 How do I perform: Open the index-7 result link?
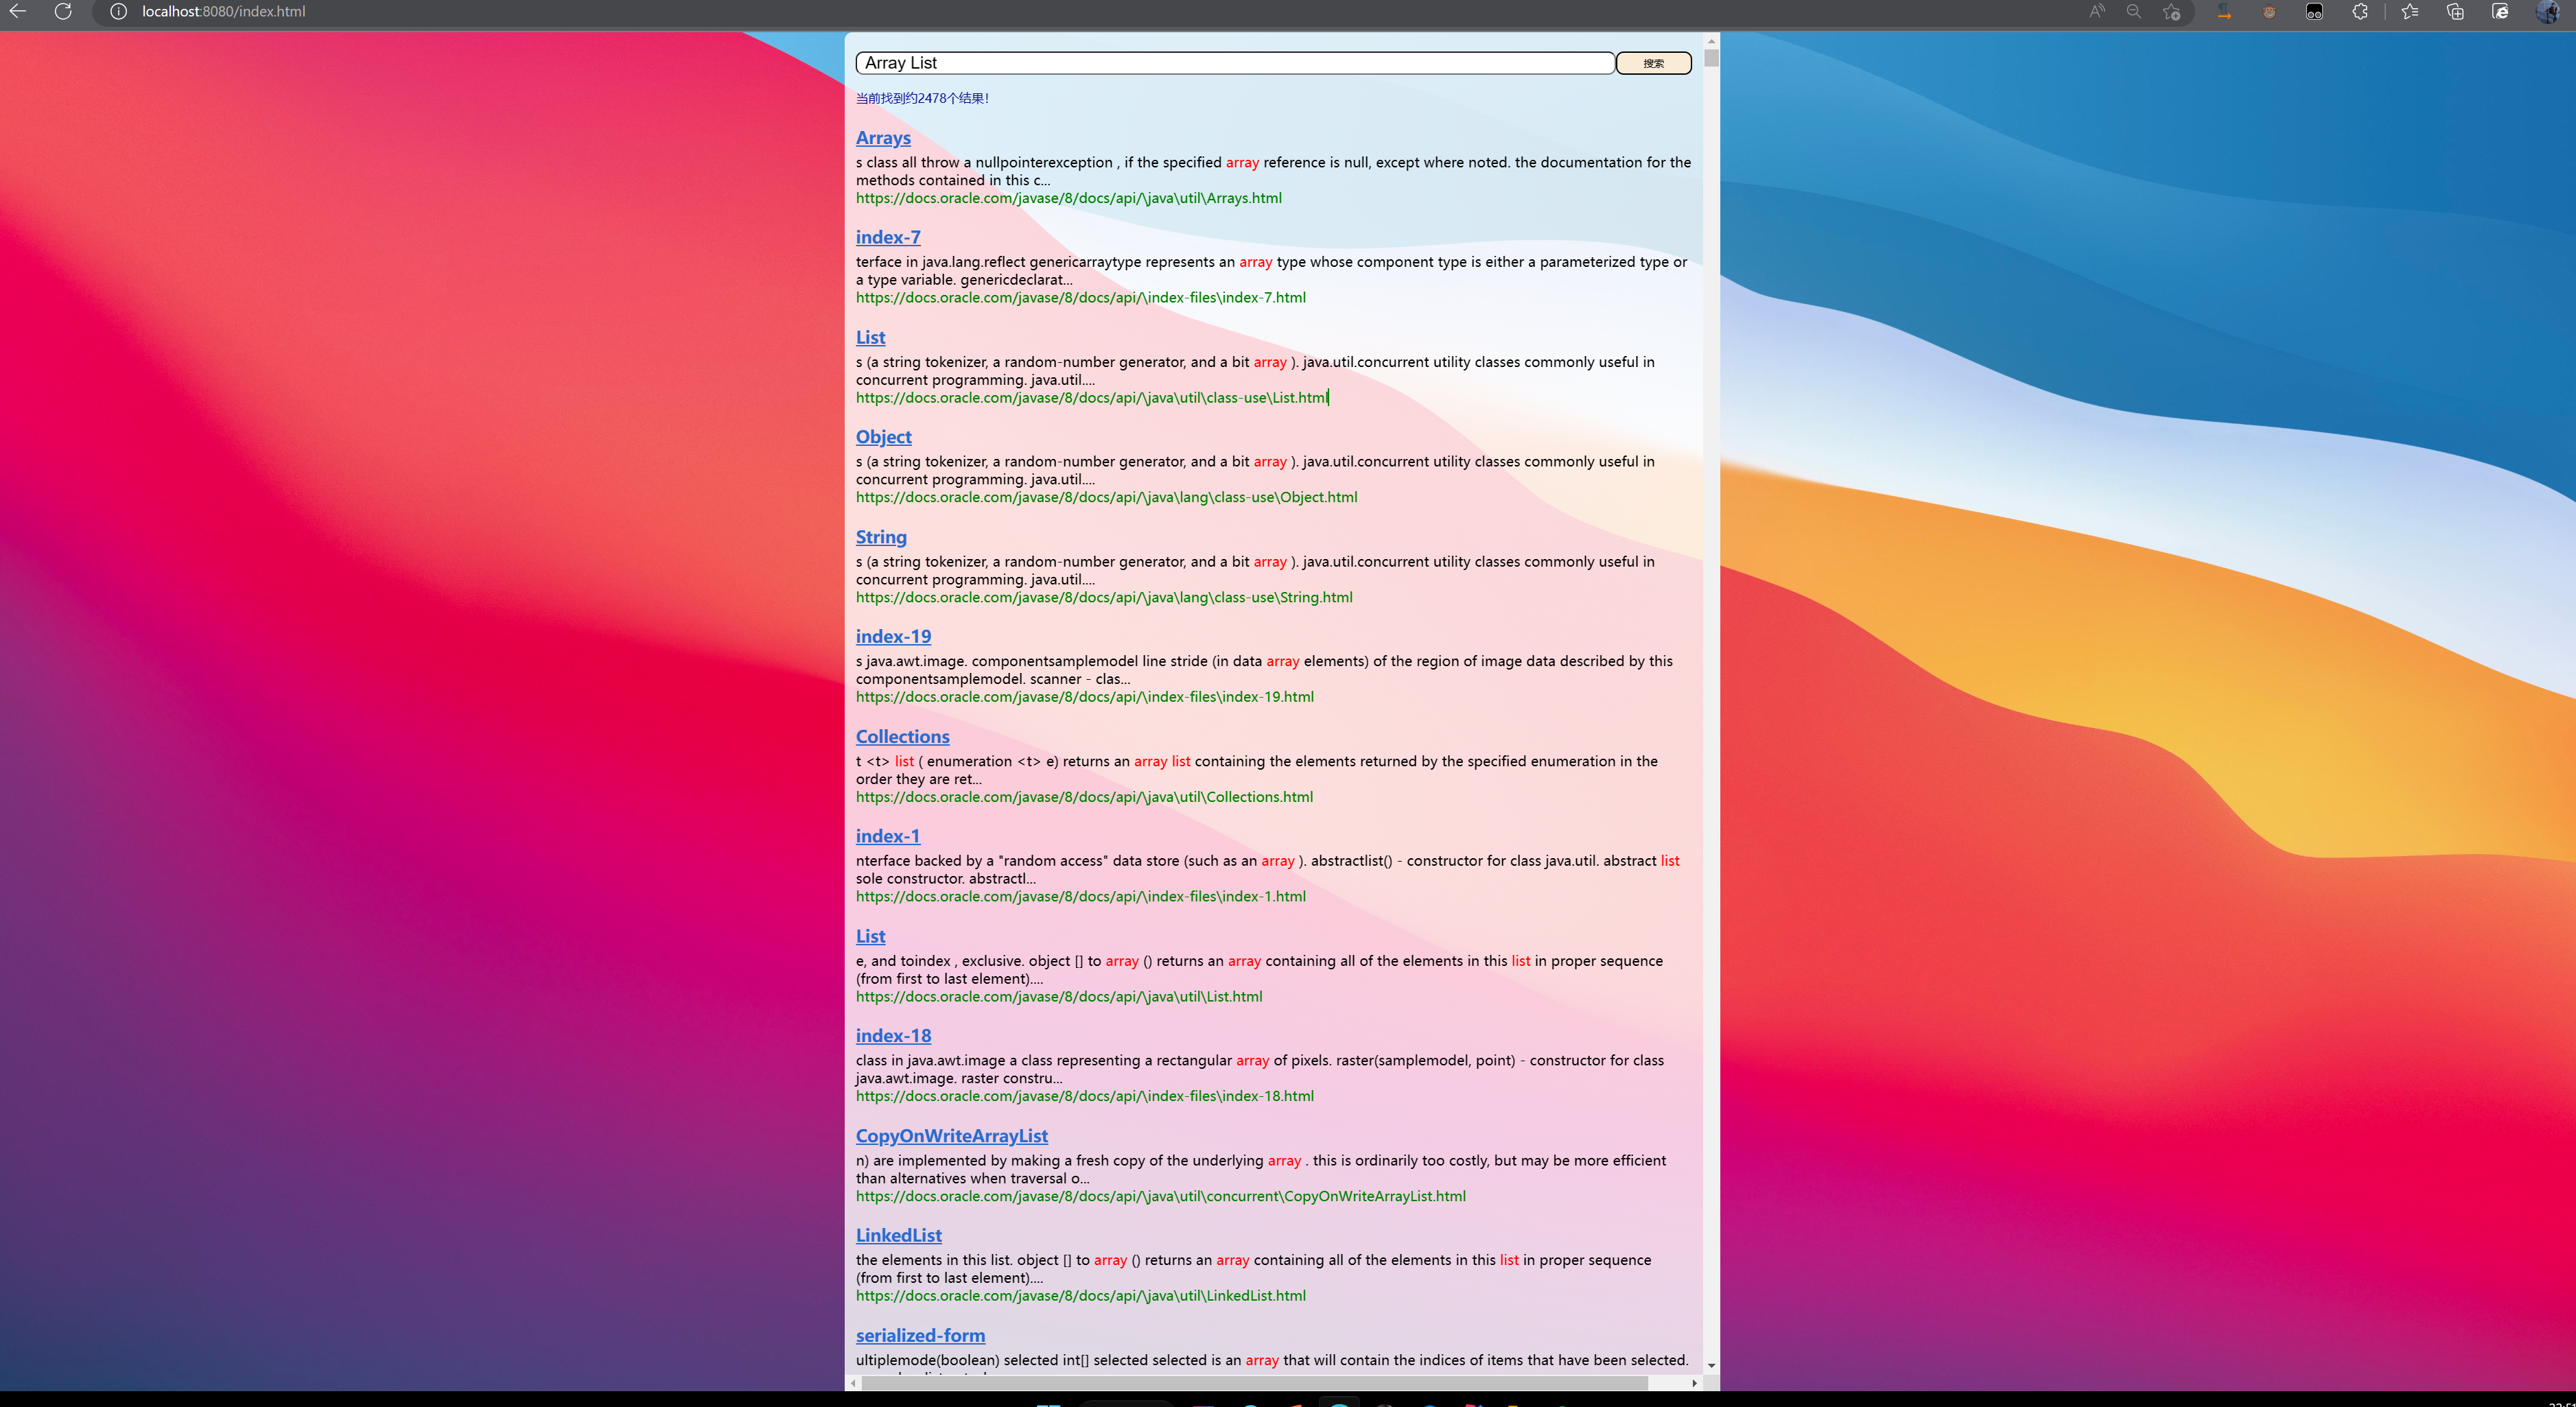coord(888,237)
